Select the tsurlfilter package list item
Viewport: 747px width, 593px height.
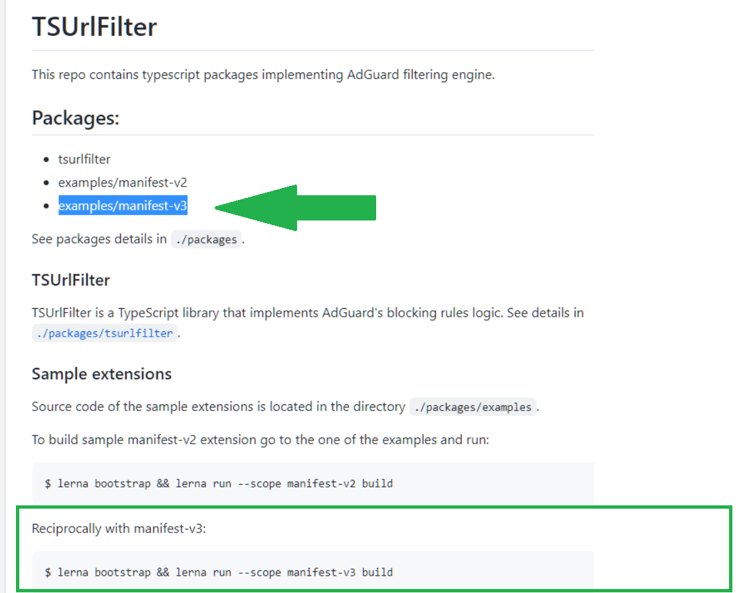point(84,159)
